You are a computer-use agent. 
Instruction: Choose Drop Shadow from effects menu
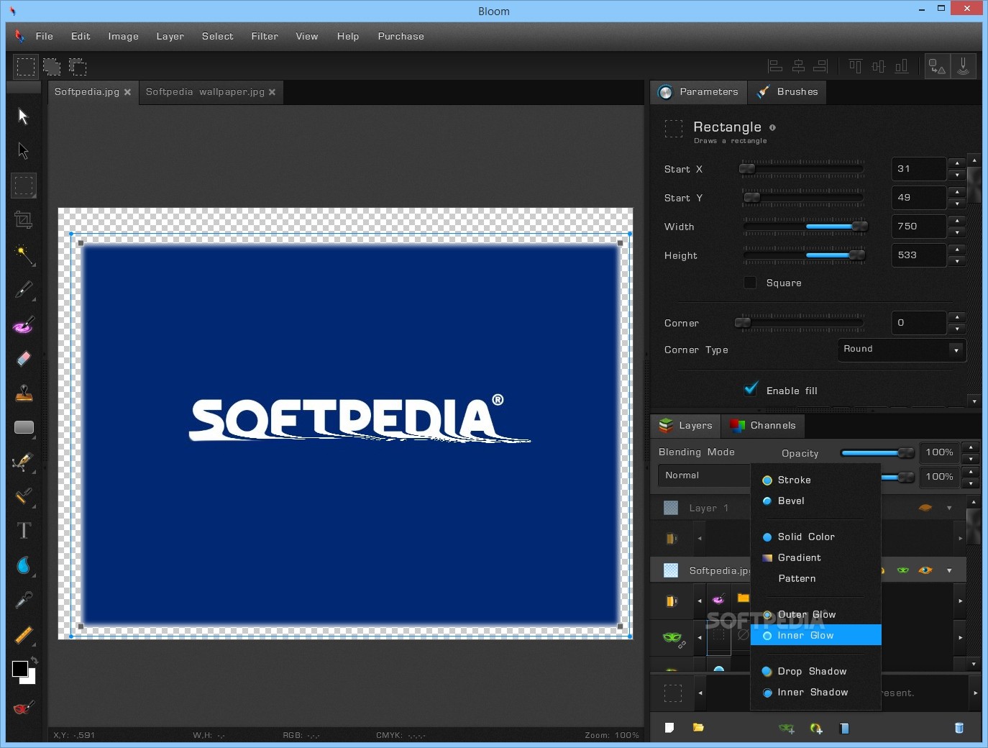815,671
